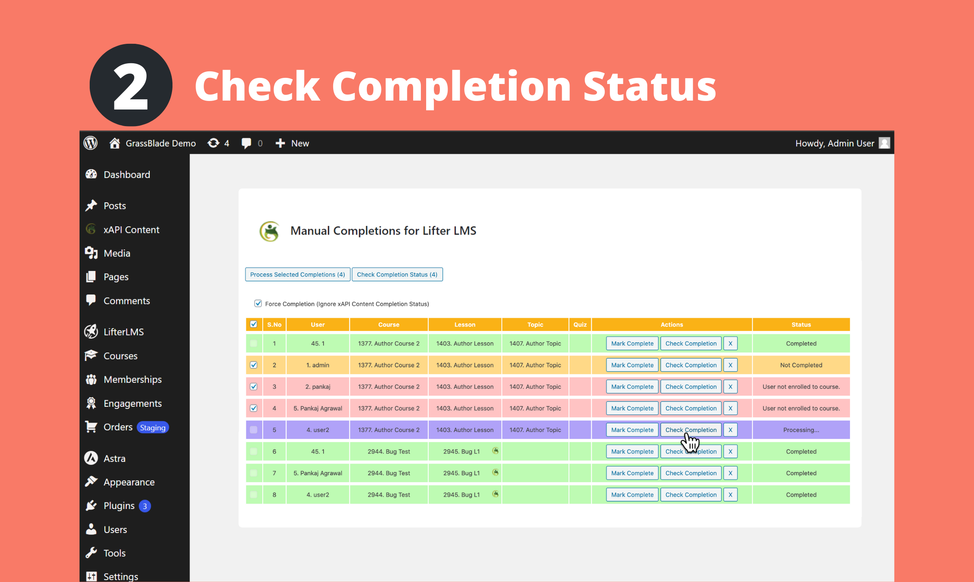Viewport: 974px width, 582px height.
Task: Click the Orders cart icon
Action: click(x=91, y=427)
